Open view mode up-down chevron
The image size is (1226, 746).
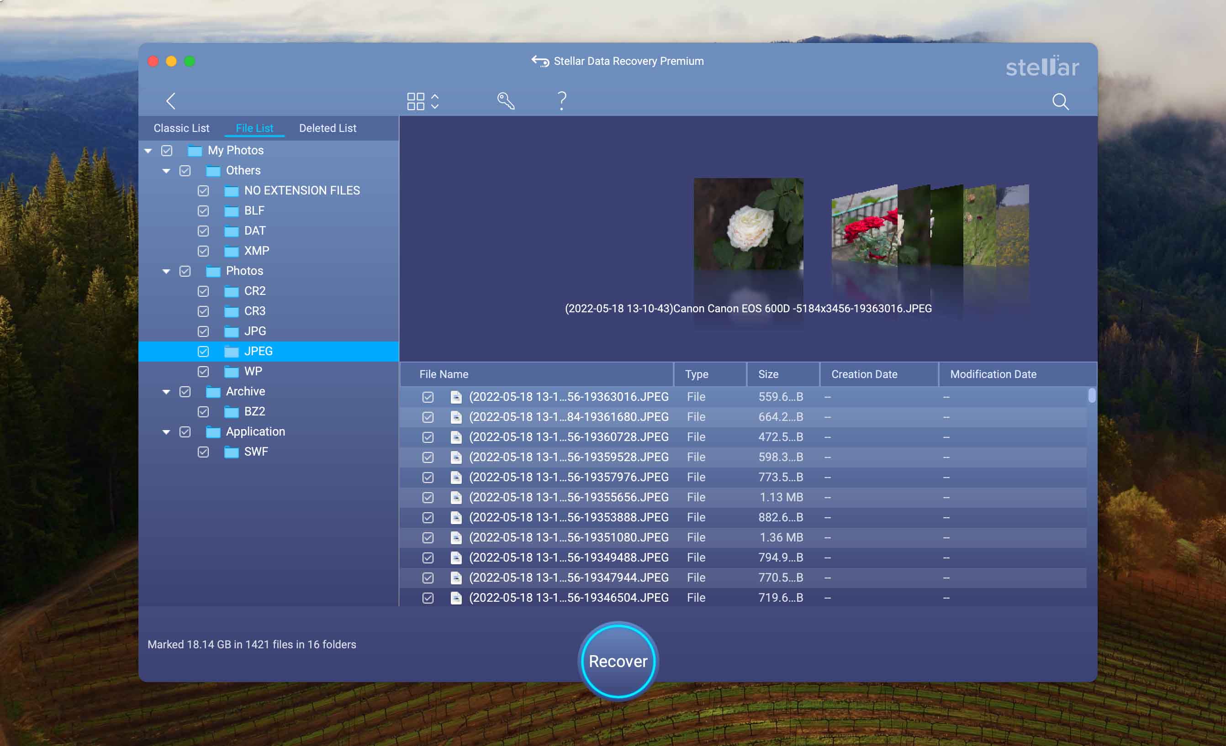click(435, 101)
